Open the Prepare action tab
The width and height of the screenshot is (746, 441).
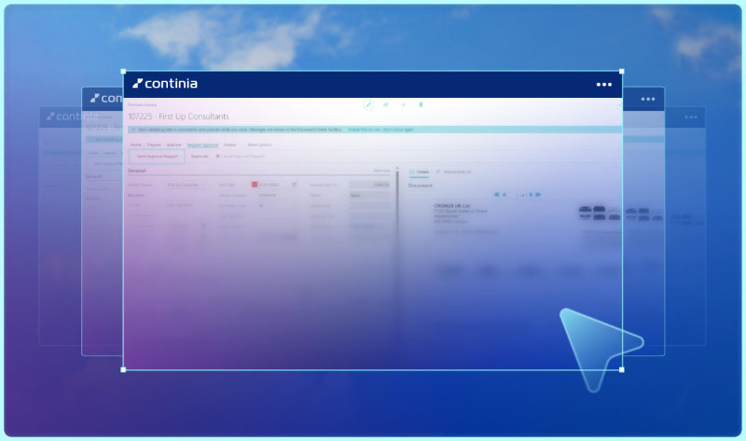[x=154, y=145]
